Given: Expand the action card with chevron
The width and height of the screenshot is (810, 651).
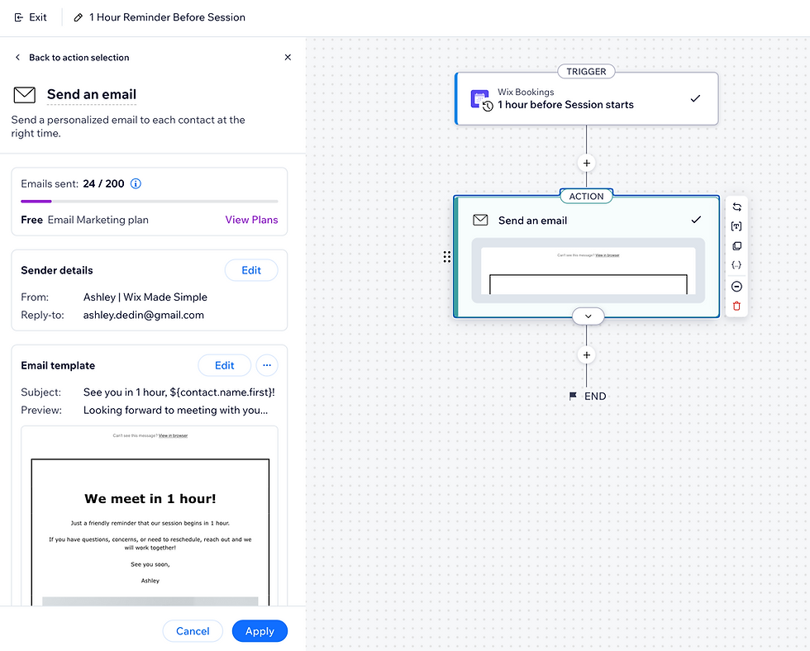Looking at the screenshot, I should [588, 316].
